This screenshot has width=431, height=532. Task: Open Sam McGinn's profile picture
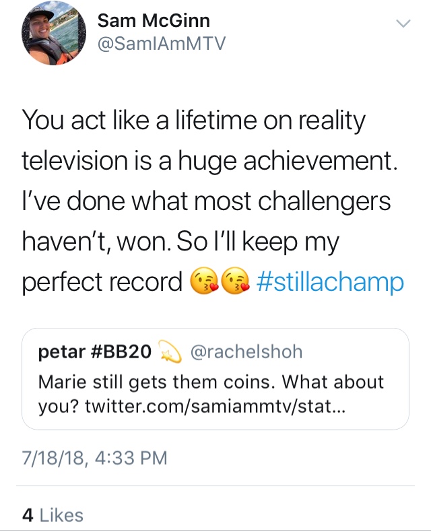pyautogui.click(x=53, y=33)
